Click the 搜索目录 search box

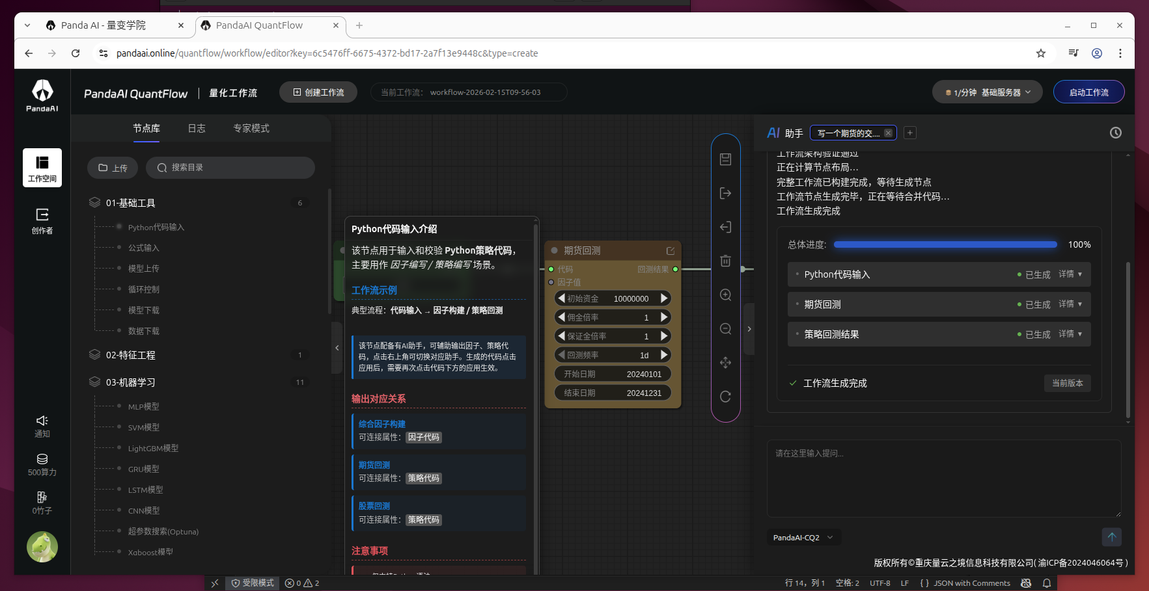pyautogui.click(x=230, y=168)
